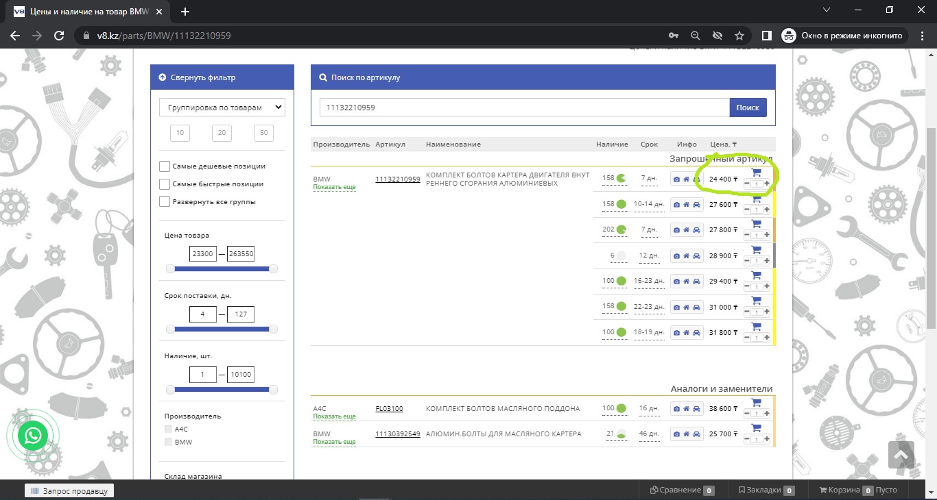
Task: Bookmark this page with the star icon
Action: coord(739,36)
